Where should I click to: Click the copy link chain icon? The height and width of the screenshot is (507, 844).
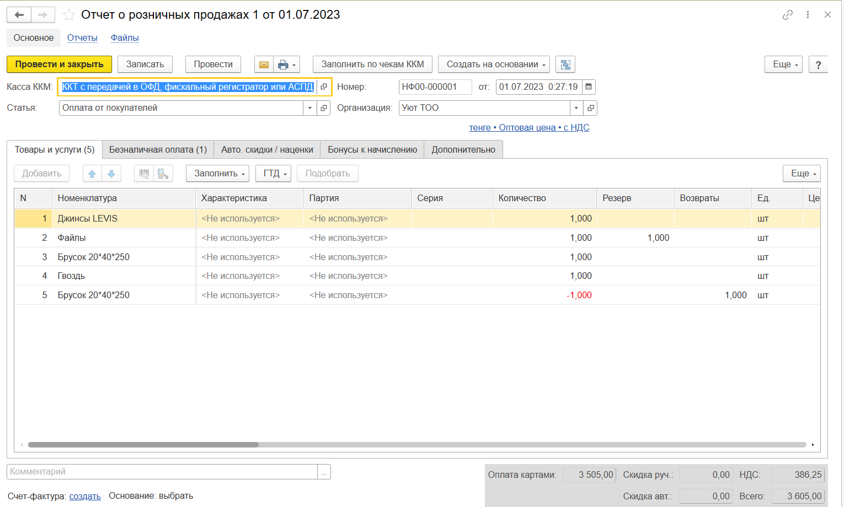click(787, 15)
